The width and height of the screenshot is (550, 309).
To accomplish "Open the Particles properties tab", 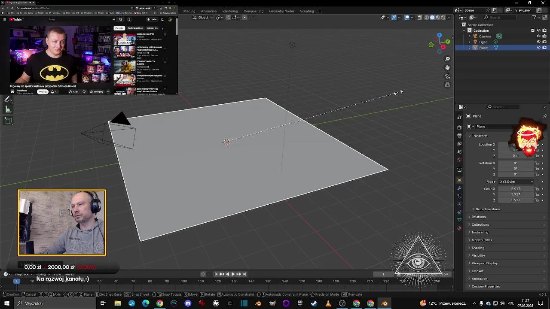I will [459, 196].
